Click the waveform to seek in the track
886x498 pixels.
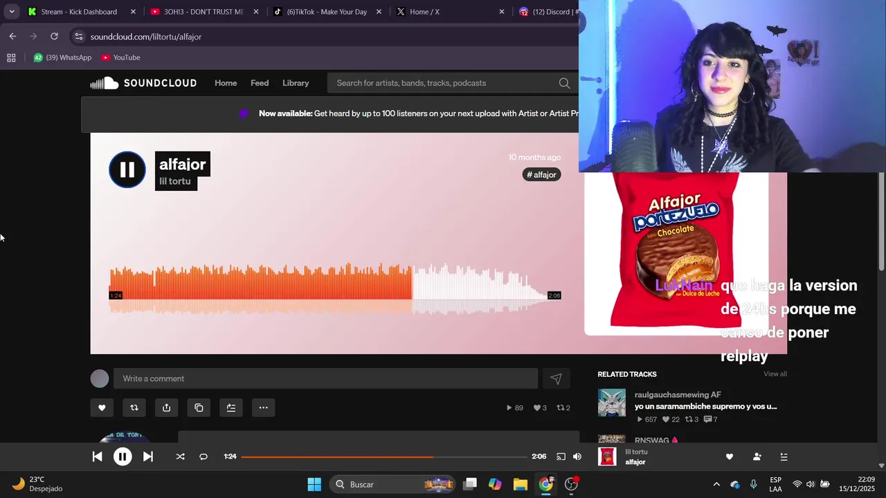tap(335, 287)
